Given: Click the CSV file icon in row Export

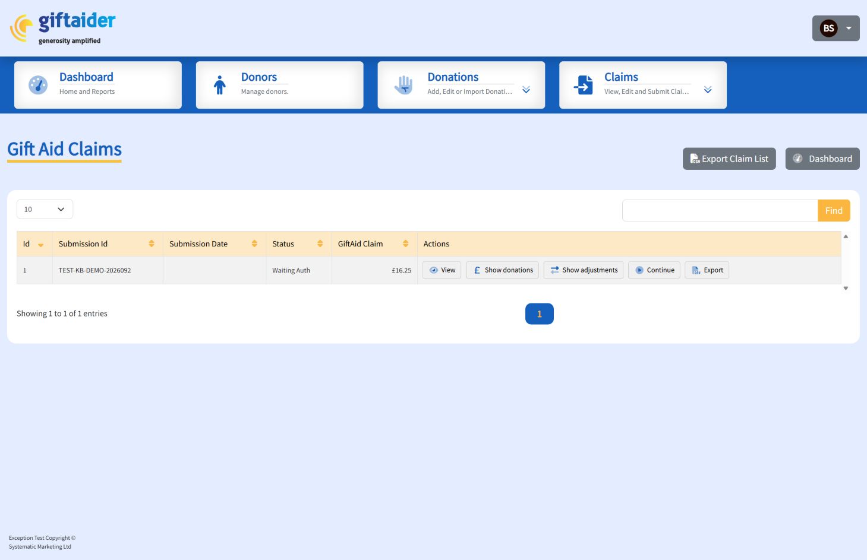Looking at the screenshot, I should tap(696, 270).
